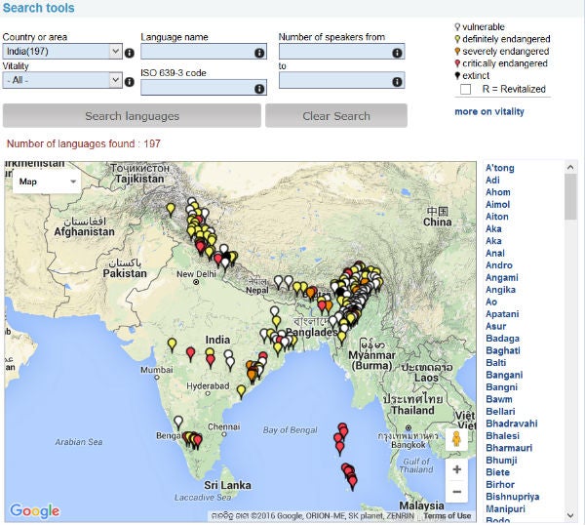Click the ISO 639-3 code input field
This screenshot has height=525, width=585.
click(x=204, y=88)
